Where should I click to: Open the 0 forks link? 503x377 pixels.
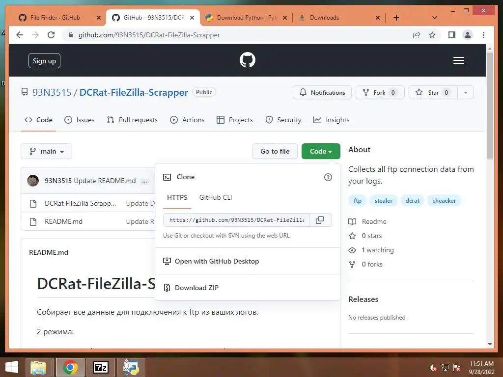coord(365,265)
